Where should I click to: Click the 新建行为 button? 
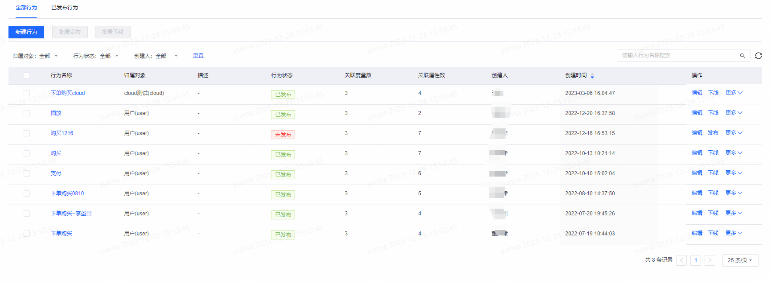tap(26, 32)
